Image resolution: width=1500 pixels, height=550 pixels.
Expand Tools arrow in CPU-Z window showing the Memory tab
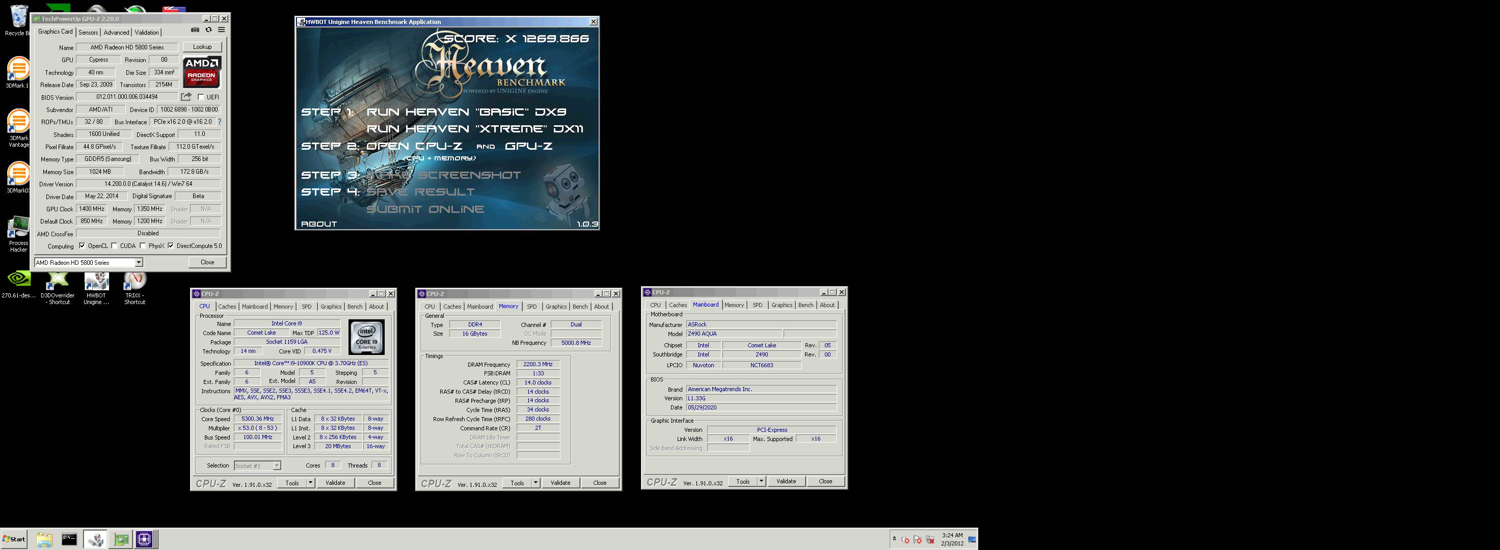pyautogui.click(x=535, y=482)
